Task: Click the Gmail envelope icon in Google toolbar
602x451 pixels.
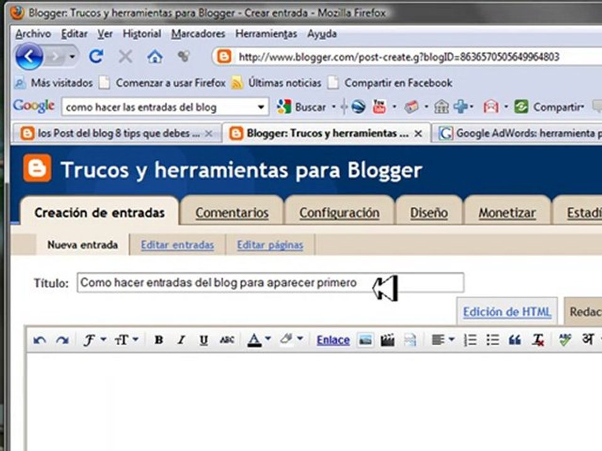Action: point(491,106)
